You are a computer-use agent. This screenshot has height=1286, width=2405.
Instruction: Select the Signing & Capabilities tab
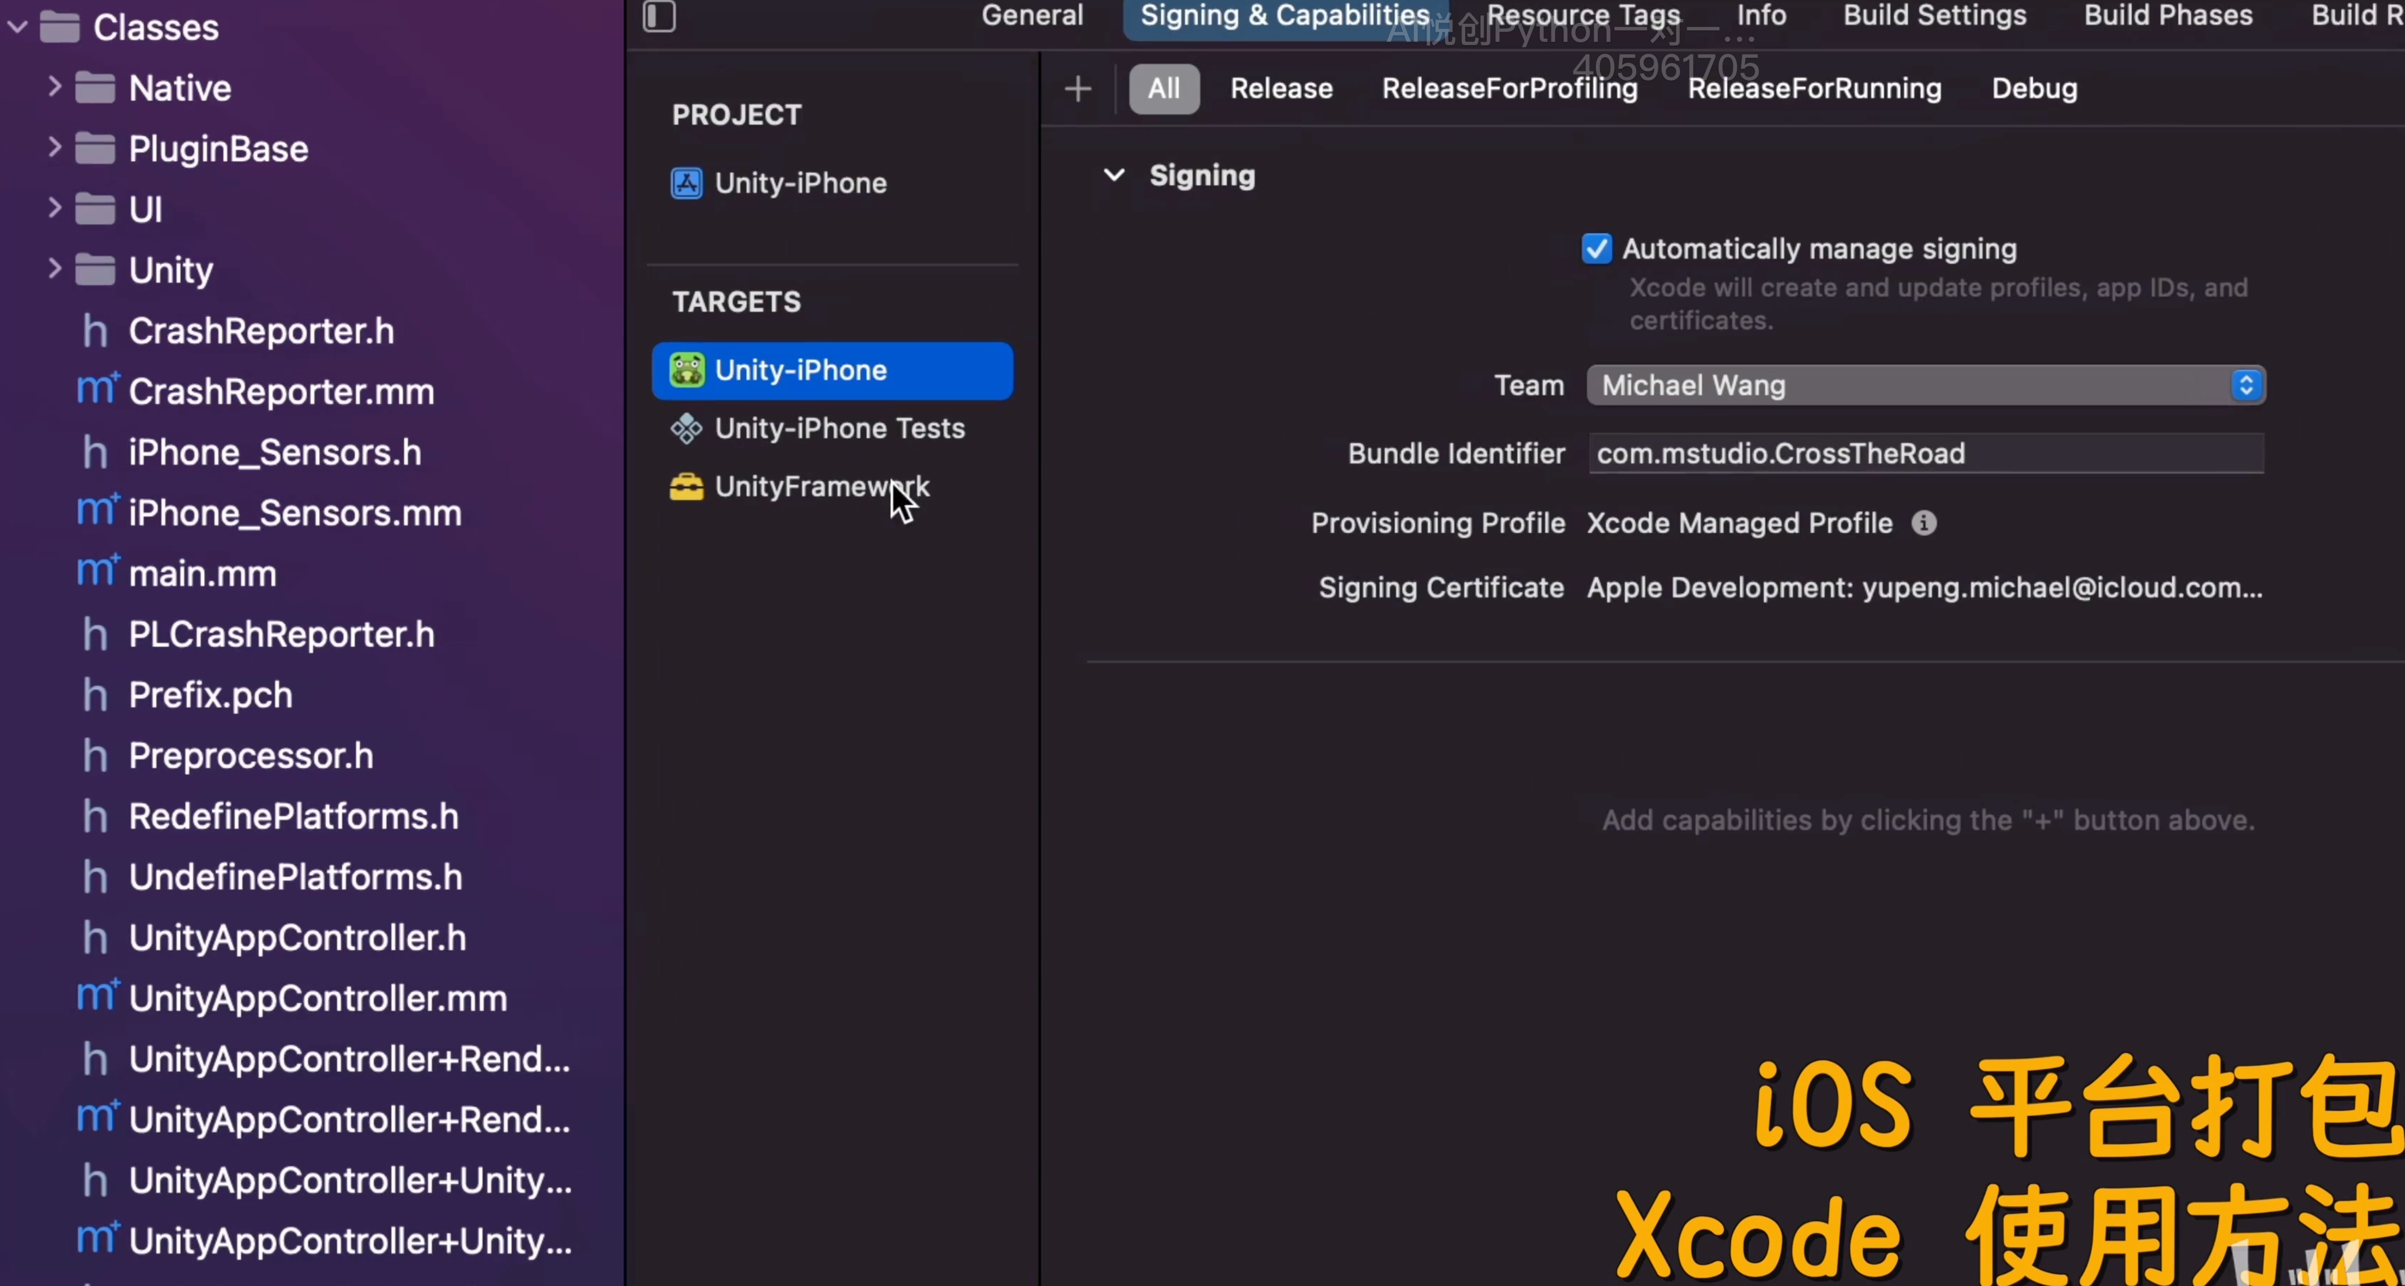click(1285, 17)
